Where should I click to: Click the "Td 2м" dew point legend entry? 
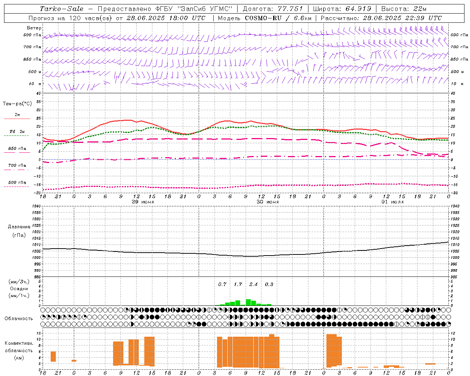[17, 131]
